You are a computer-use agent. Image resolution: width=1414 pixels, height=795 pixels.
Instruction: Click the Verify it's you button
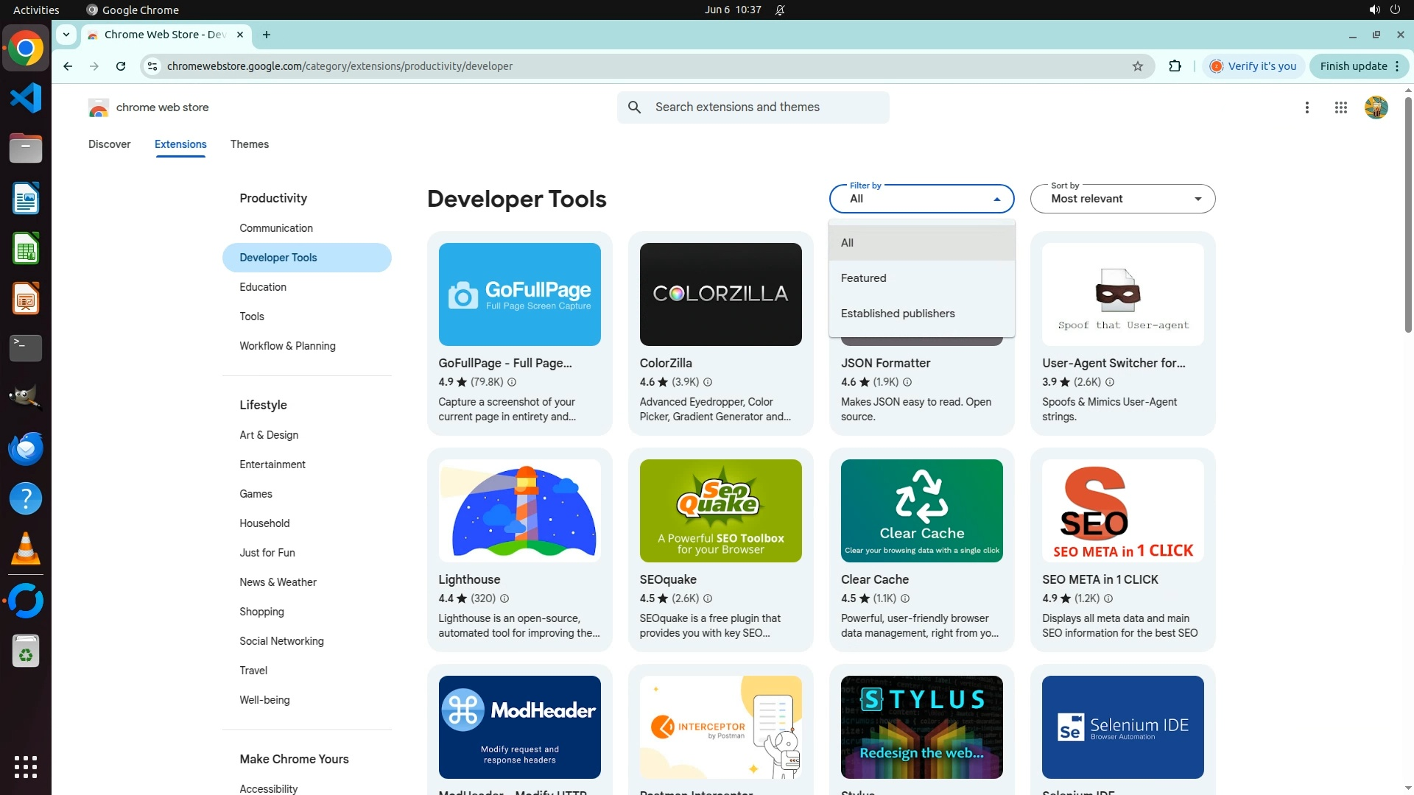(1253, 66)
